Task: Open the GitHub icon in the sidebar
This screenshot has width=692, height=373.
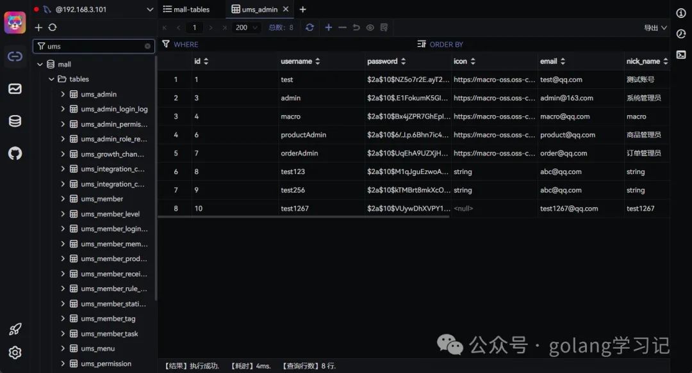Action: [x=15, y=154]
